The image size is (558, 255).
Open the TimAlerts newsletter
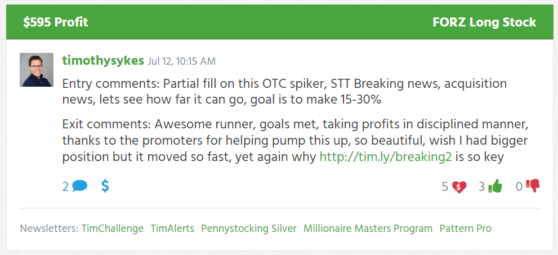172,229
